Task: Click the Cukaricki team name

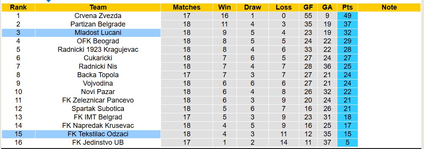Action: (x=98, y=58)
